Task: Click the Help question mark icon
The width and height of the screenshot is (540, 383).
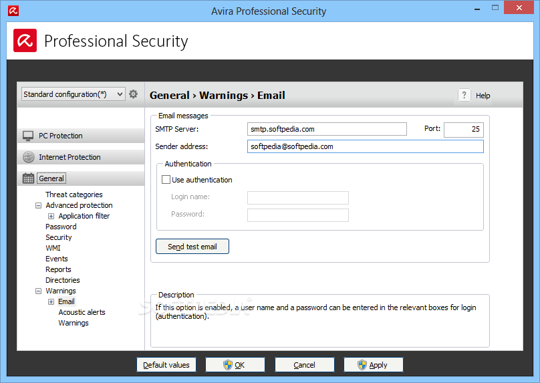Action: tap(464, 95)
